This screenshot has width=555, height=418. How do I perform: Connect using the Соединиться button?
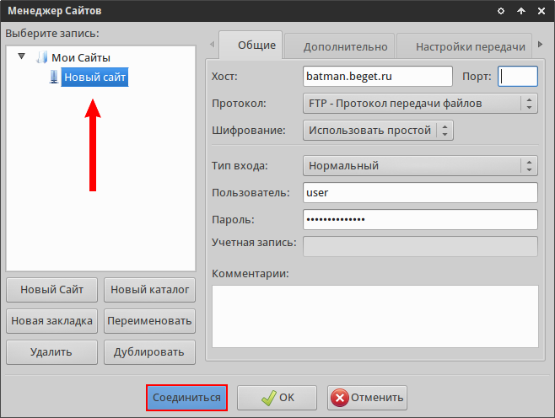(186, 398)
